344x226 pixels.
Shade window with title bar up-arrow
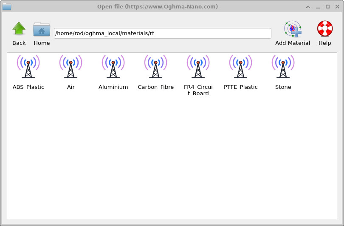(x=308, y=7)
